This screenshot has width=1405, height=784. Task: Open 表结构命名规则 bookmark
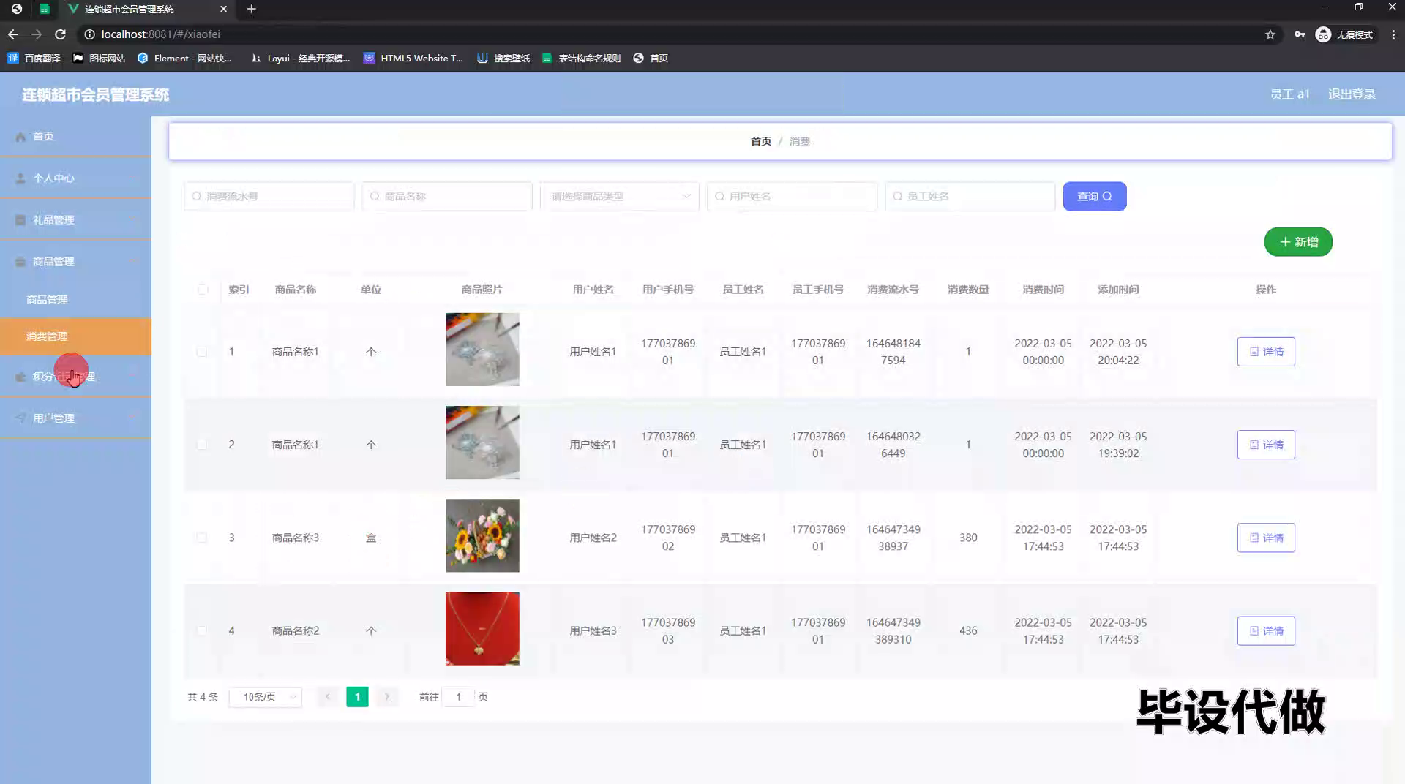coord(581,58)
